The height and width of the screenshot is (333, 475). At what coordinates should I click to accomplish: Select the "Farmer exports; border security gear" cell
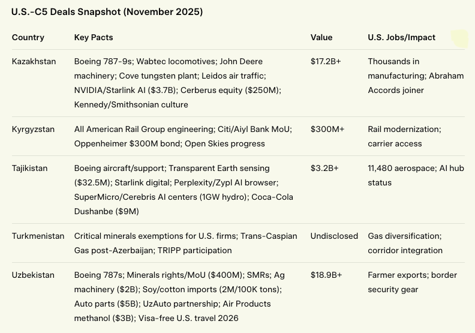pyautogui.click(x=413, y=282)
